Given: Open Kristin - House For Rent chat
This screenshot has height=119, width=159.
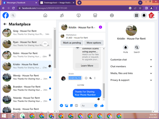Looking at the screenshot, I should click(27, 66).
